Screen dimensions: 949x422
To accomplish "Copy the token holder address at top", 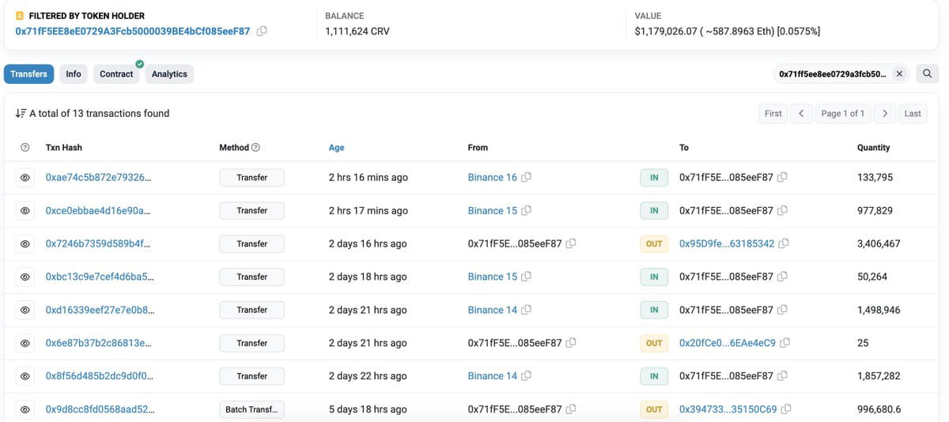I will click(x=262, y=32).
